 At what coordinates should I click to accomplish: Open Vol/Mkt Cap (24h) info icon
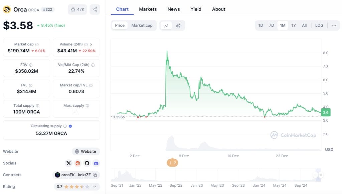[93, 65]
